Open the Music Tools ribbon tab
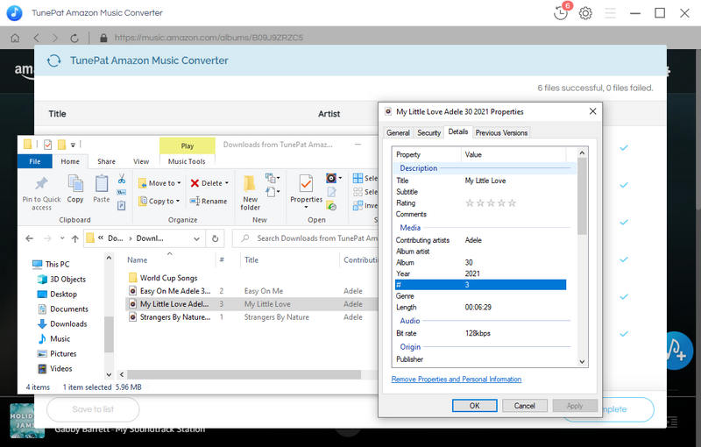This screenshot has height=447, width=701. [187, 161]
